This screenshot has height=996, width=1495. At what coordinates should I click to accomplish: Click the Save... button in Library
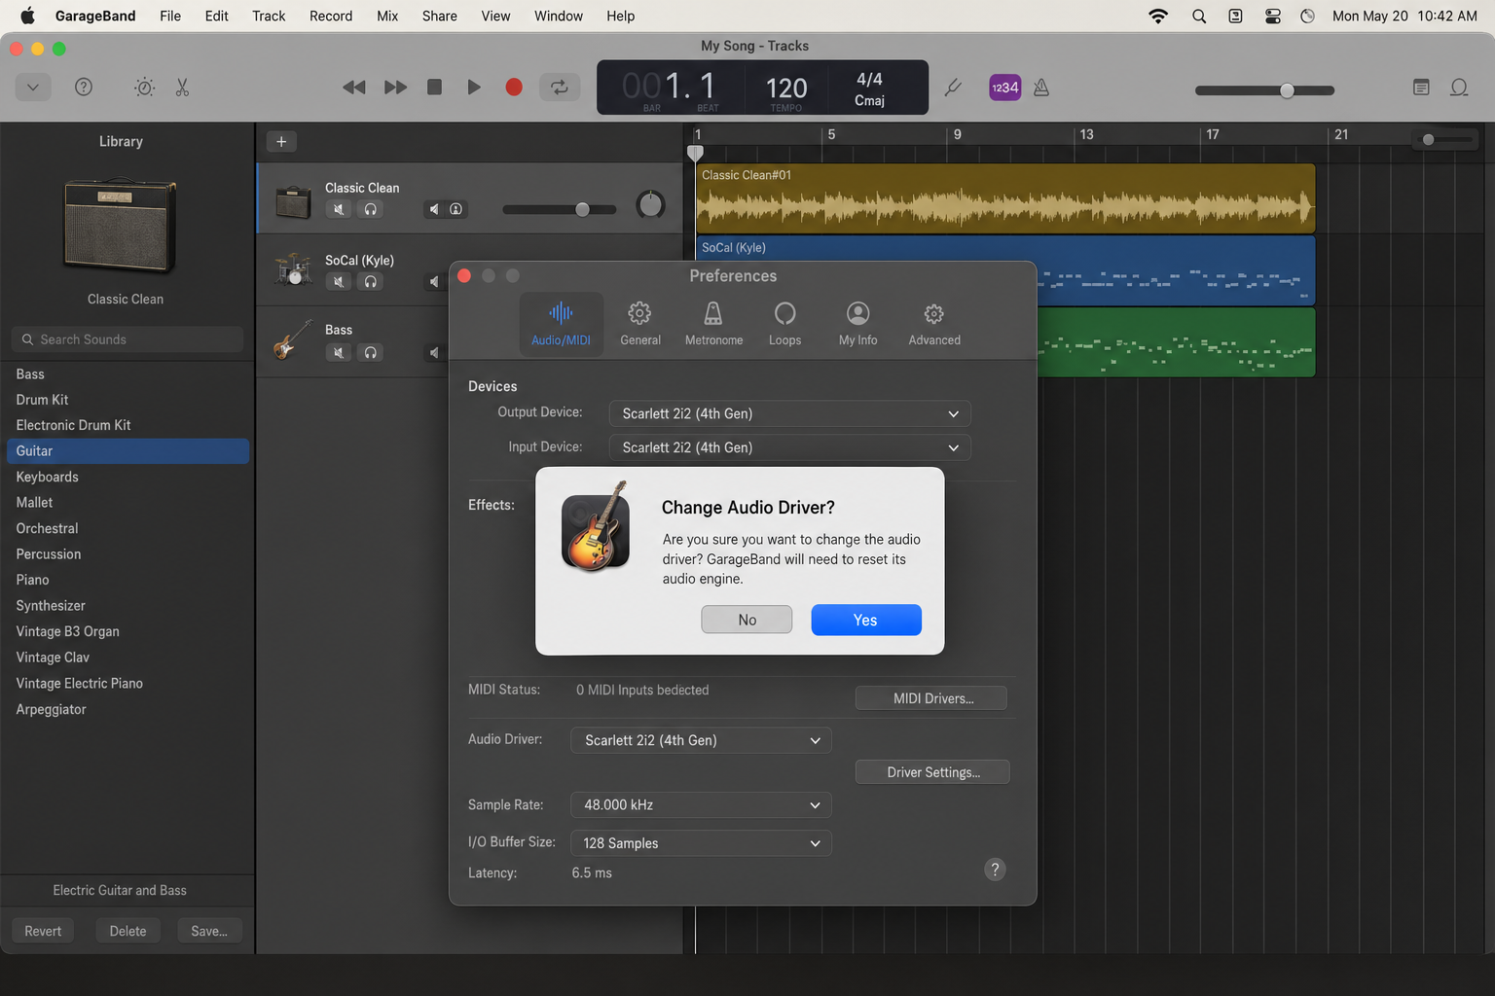click(209, 931)
